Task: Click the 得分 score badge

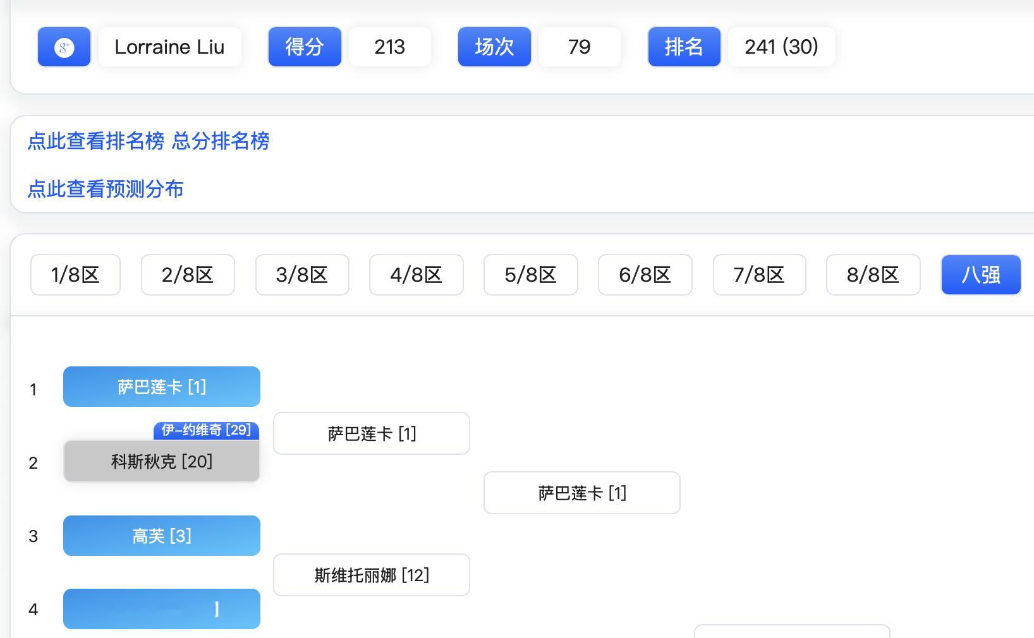Action: coord(305,46)
